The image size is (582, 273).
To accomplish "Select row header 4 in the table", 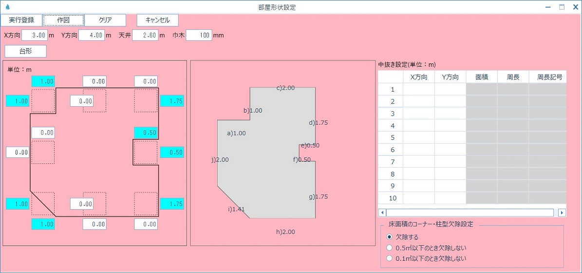I will click(x=391, y=126).
